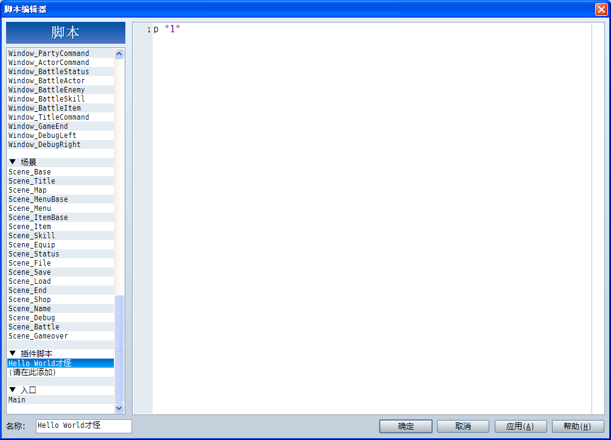Select Scene_Battle in the script list

[60, 327]
